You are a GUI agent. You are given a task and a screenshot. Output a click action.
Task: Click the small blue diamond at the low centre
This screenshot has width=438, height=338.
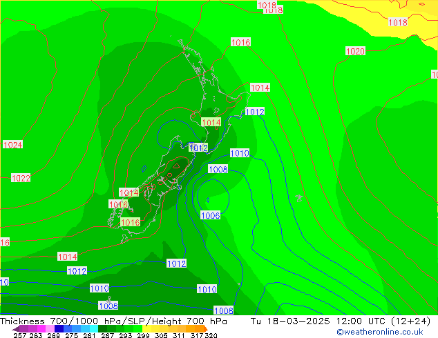click(x=208, y=200)
